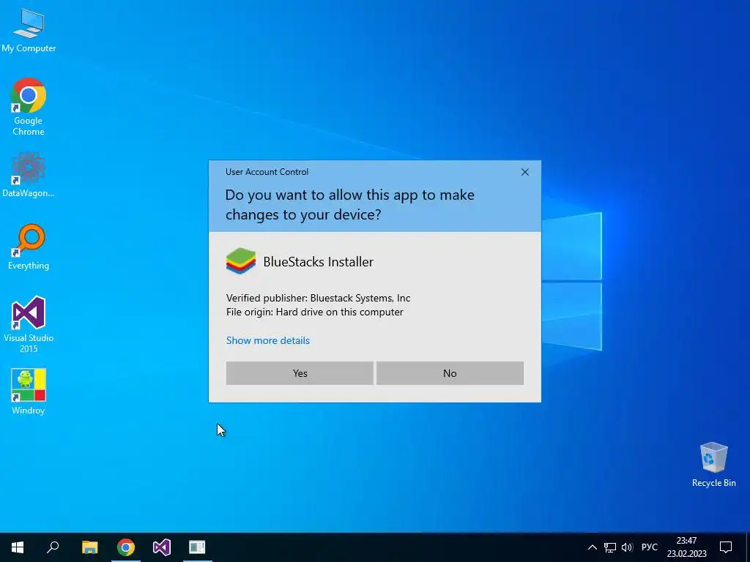The height and width of the screenshot is (562, 750).
Task: Open taskbar search magnifier
Action: click(53, 547)
